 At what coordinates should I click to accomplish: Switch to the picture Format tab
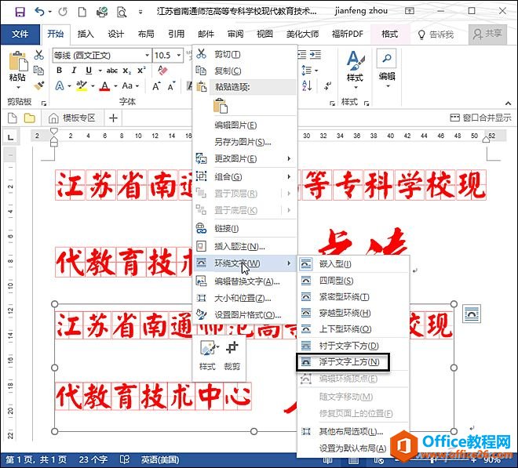[389, 34]
